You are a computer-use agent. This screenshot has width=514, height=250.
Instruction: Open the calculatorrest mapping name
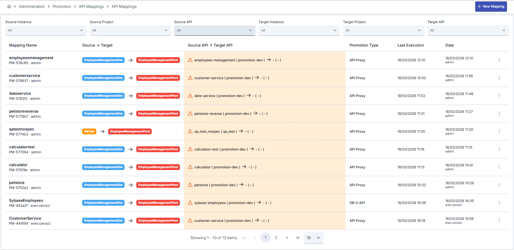(22, 147)
